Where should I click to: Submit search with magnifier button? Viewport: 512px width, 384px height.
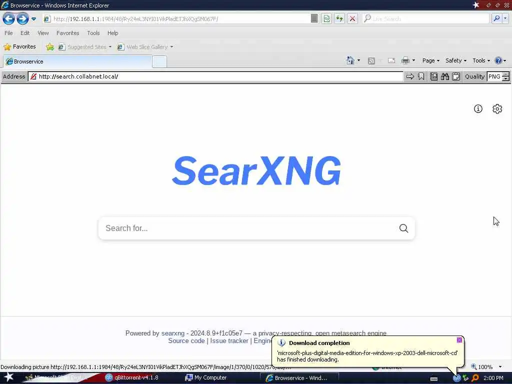pos(403,228)
